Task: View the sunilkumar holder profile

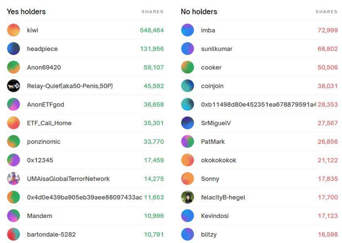Action: click(x=216, y=49)
